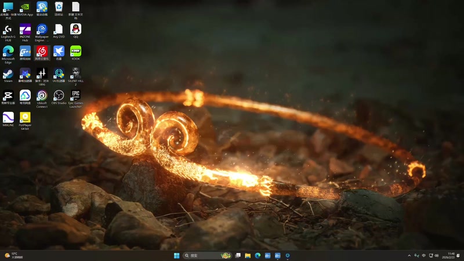Select the Wallpaper Engine desktop shortcut
Screen dimensions: 464x261
[42, 32]
